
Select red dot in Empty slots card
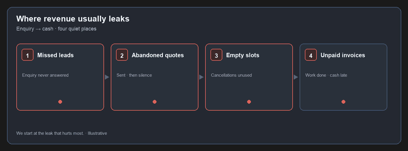[249, 102]
